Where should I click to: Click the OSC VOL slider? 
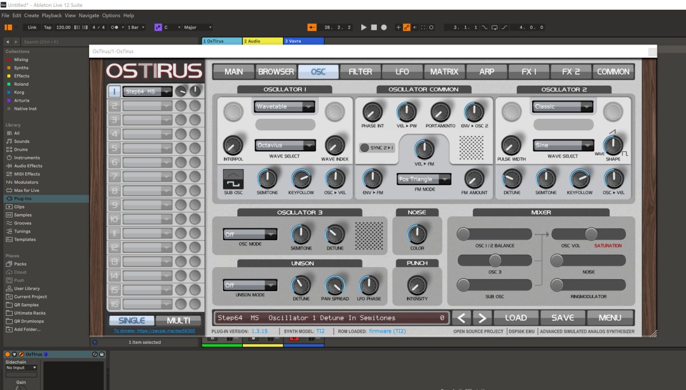click(588, 234)
